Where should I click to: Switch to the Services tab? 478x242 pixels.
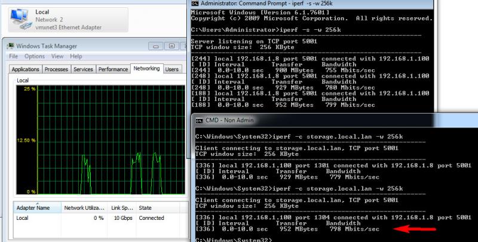pyautogui.click(x=83, y=69)
